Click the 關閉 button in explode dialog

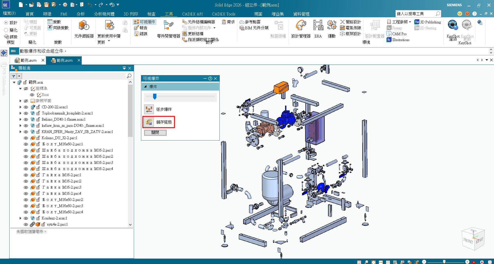pyautogui.click(x=155, y=133)
